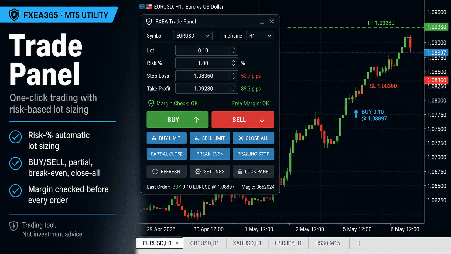Raise Take Profit with the up arrow
This screenshot has height=254, width=451.
pyautogui.click(x=234, y=86)
